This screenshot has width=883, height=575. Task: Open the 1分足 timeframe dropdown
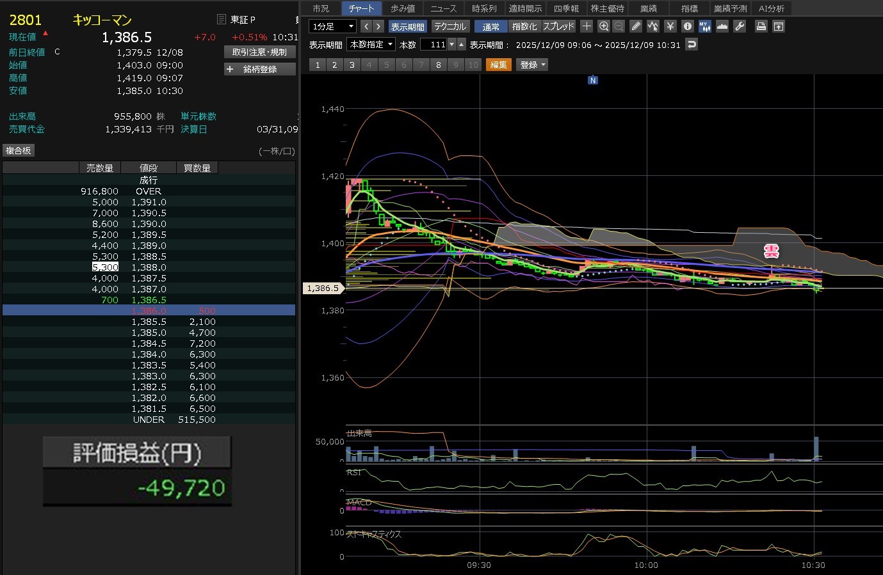point(332,26)
